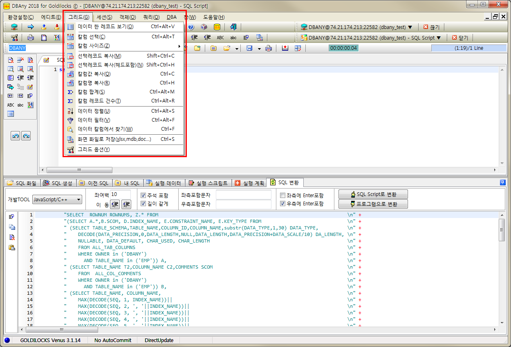The width and height of the screenshot is (511, 347).
Task: Choose 칼럼 선택 from the grid menu
Action: click(x=124, y=37)
